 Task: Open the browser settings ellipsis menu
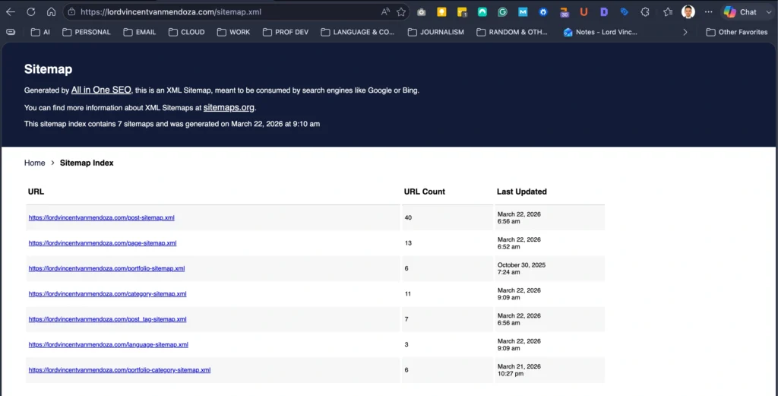[708, 12]
